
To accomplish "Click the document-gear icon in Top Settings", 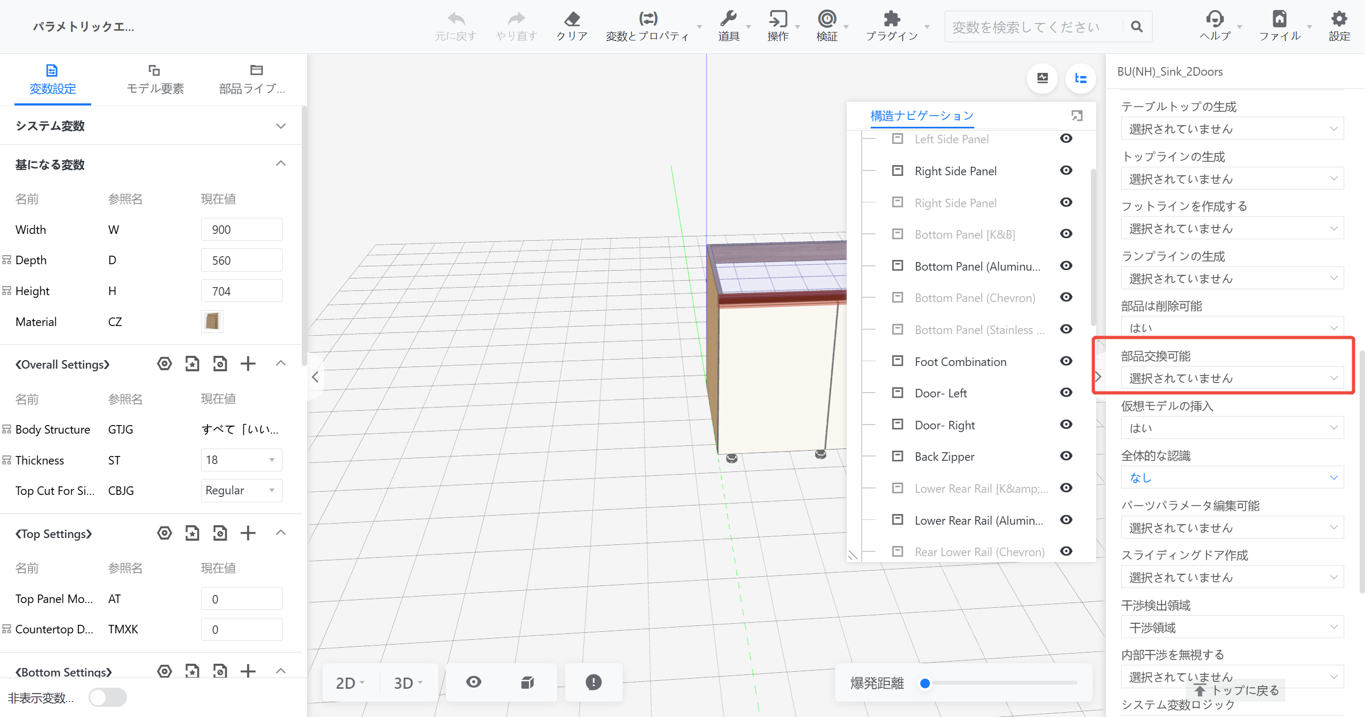I will tap(220, 533).
